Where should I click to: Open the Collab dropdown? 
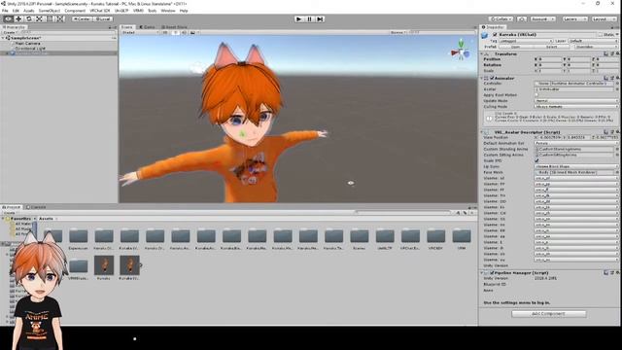pyautogui.click(x=501, y=18)
